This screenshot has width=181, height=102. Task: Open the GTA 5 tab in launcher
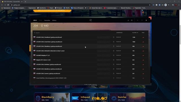click(x=35, y=20)
